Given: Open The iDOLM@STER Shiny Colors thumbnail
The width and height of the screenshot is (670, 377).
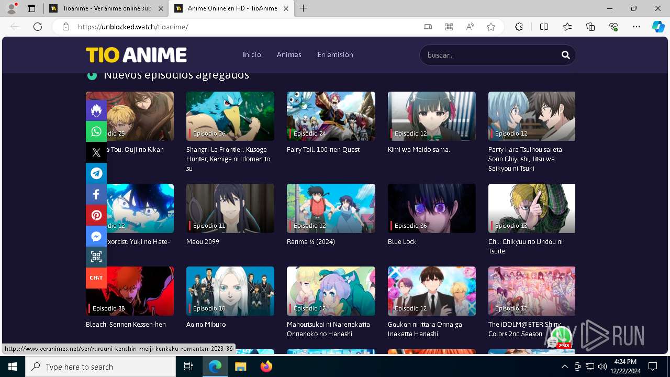Looking at the screenshot, I should [532, 291].
